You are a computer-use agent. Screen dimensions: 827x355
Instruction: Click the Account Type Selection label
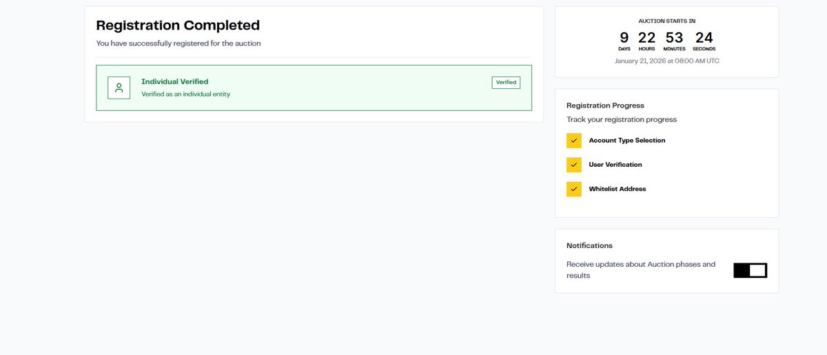point(627,141)
